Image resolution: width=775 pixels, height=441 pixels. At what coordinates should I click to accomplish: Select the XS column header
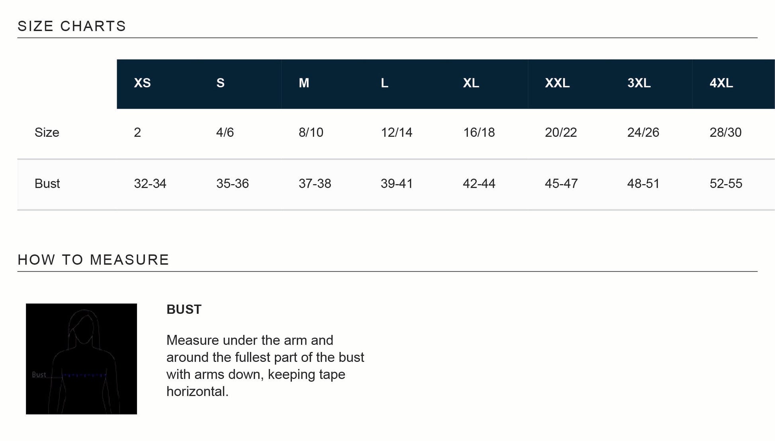point(142,83)
